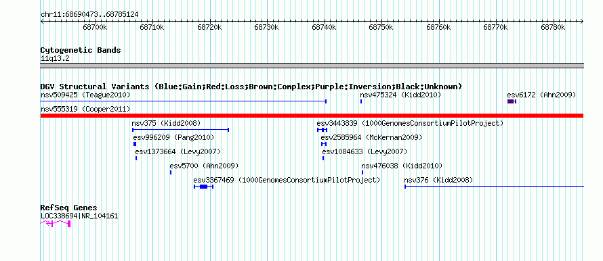Viewport: 603px width, 261px height.
Task: Click the esv1373664 (Levy2007) label
Action: tap(178, 151)
